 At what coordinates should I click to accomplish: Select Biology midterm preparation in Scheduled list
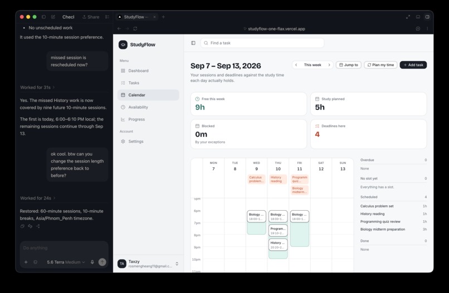(x=393, y=229)
